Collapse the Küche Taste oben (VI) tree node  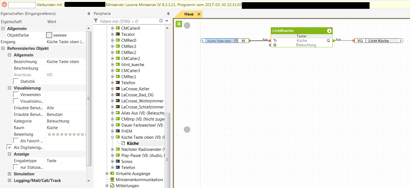tap(112, 137)
